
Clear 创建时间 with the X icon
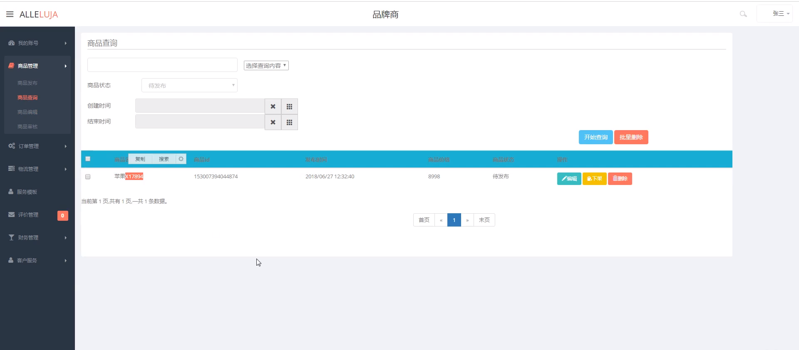click(x=273, y=106)
